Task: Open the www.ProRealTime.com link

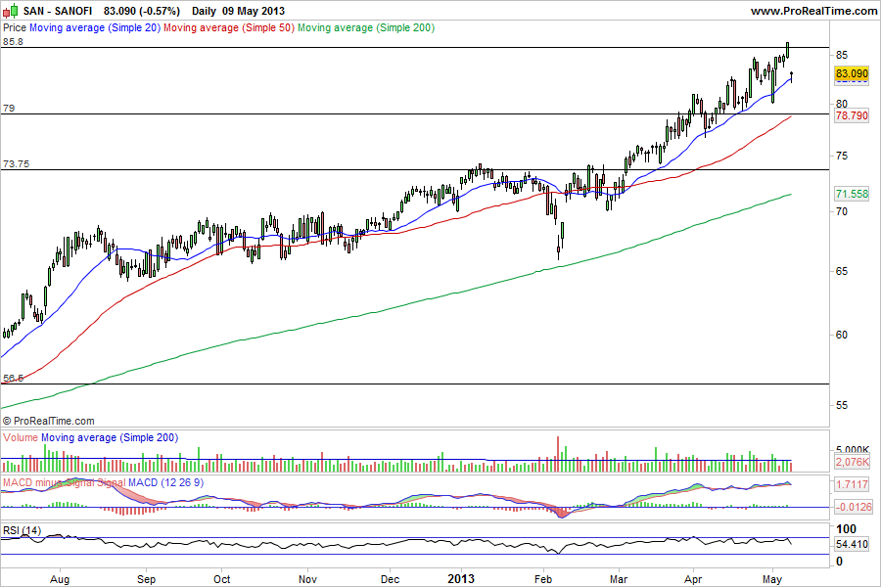Action: (x=813, y=11)
